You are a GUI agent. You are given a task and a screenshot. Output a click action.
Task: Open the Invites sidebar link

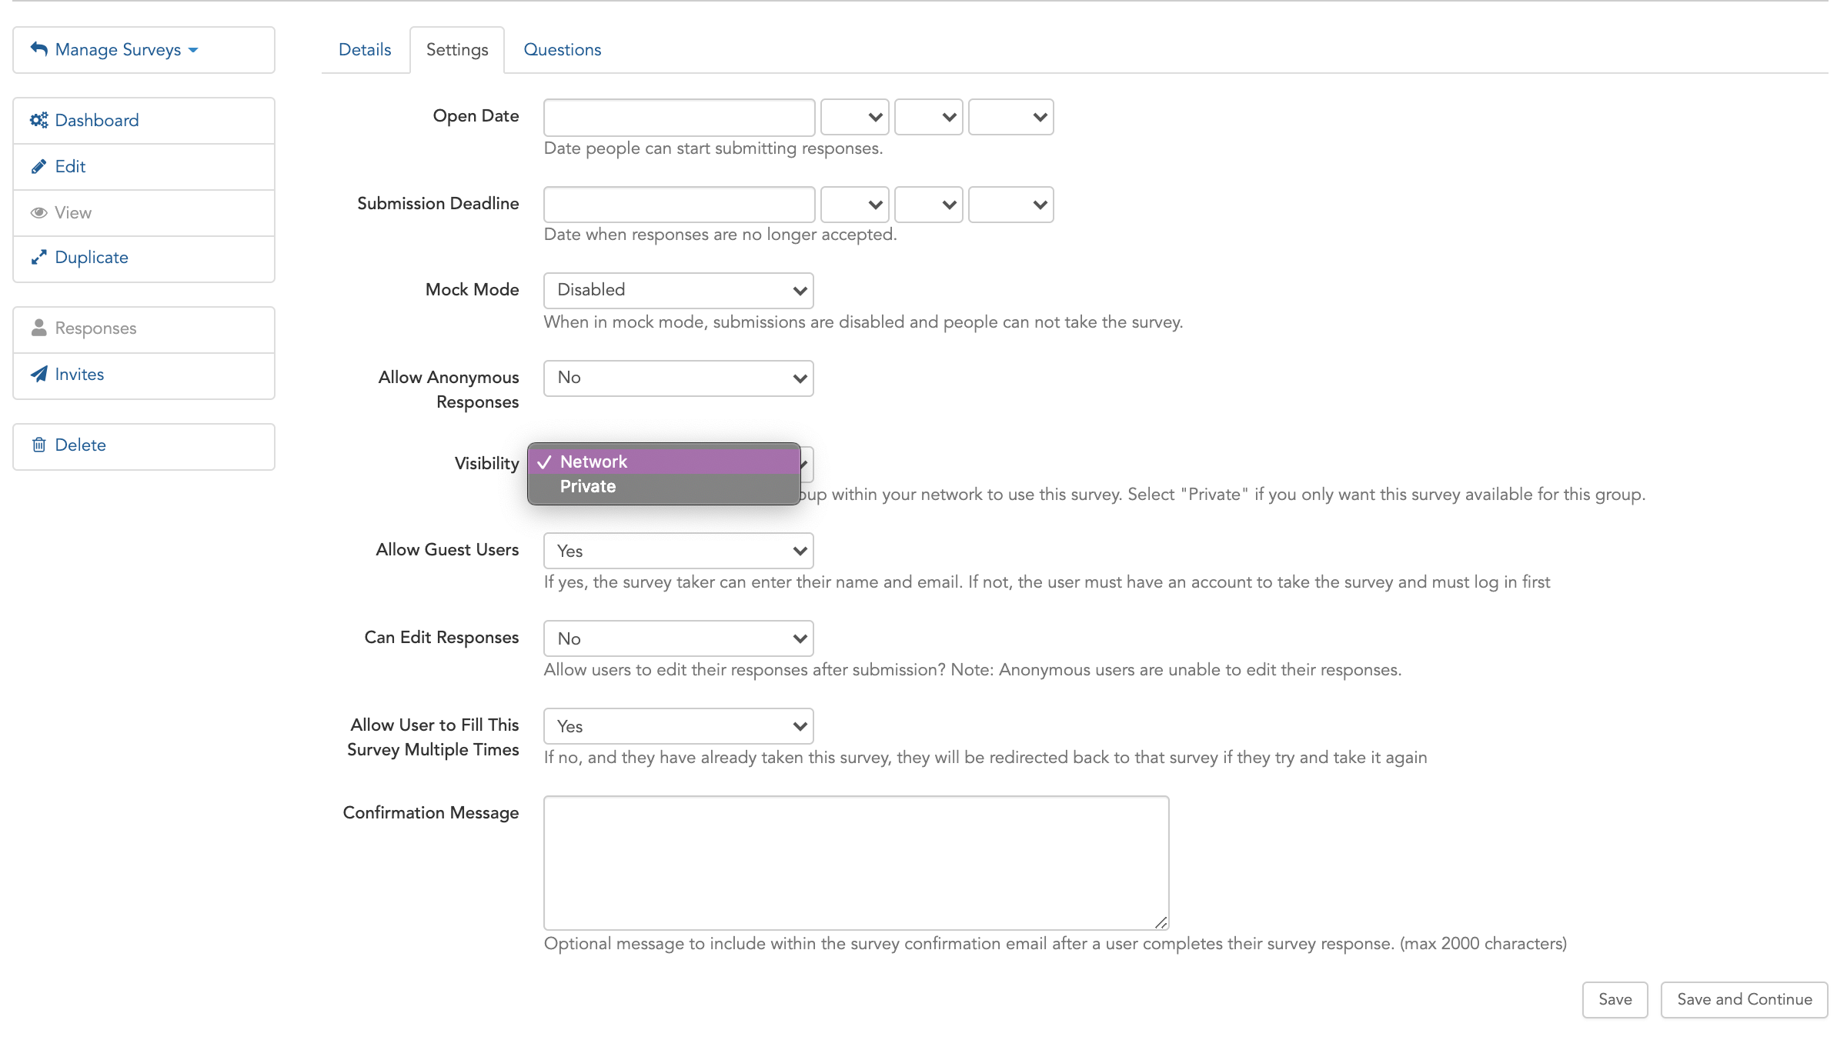click(x=144, y=375)
